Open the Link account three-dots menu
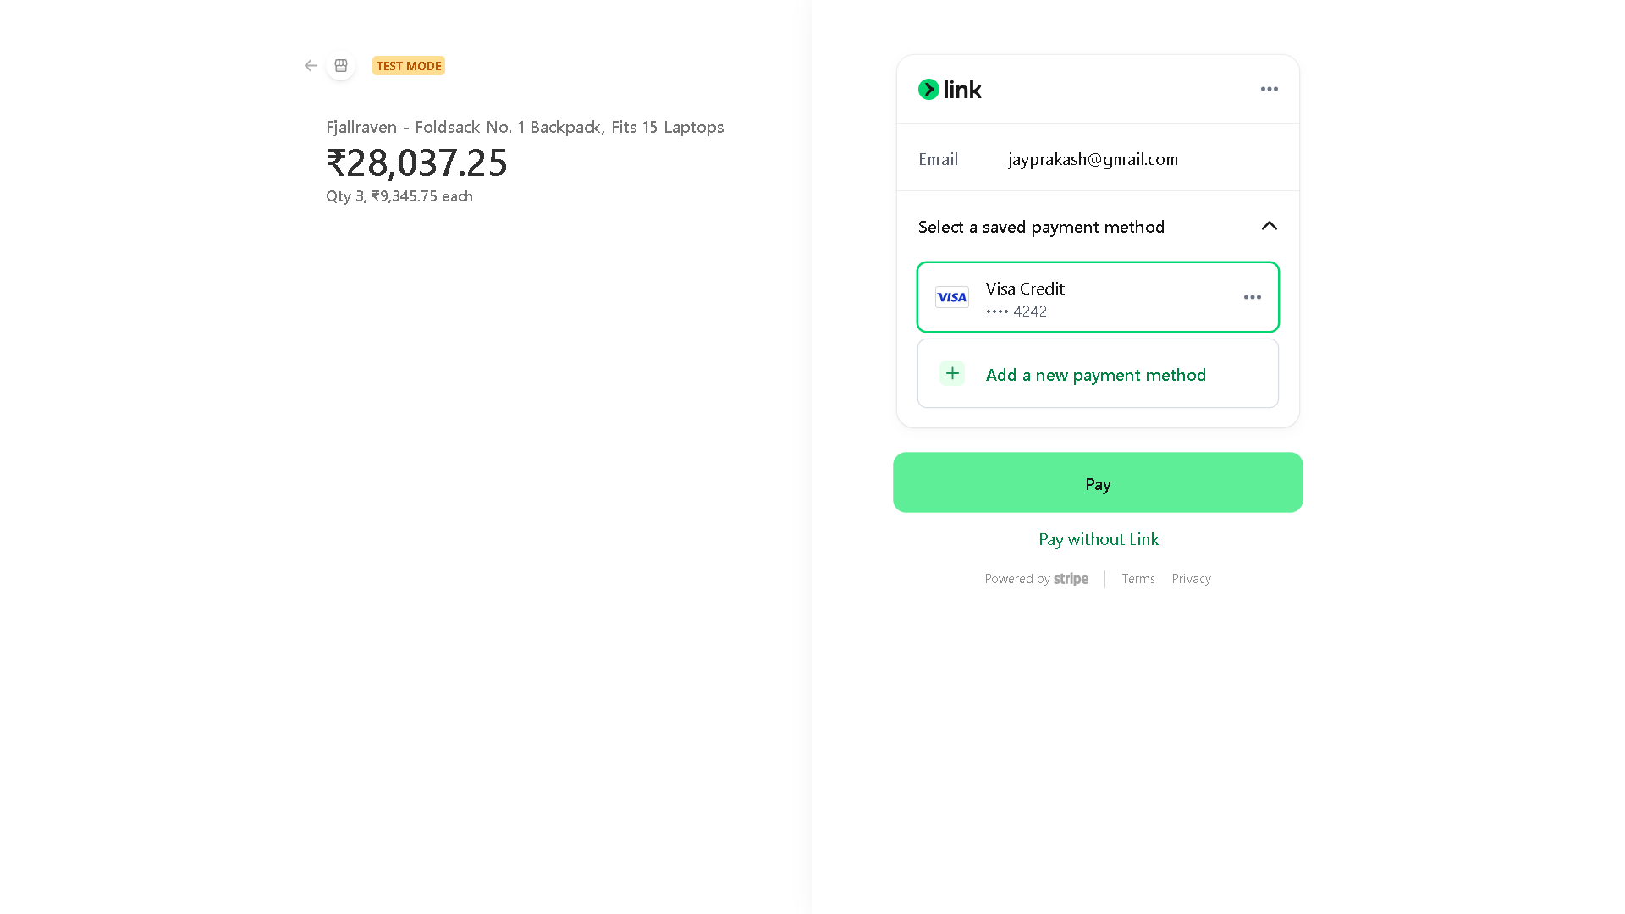Viewport: 1625px width, 914px height. [x=1269, y=89]
